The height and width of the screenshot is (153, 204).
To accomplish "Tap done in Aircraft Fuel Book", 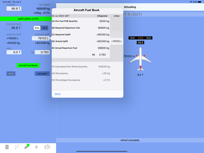I will pos(58,94).
